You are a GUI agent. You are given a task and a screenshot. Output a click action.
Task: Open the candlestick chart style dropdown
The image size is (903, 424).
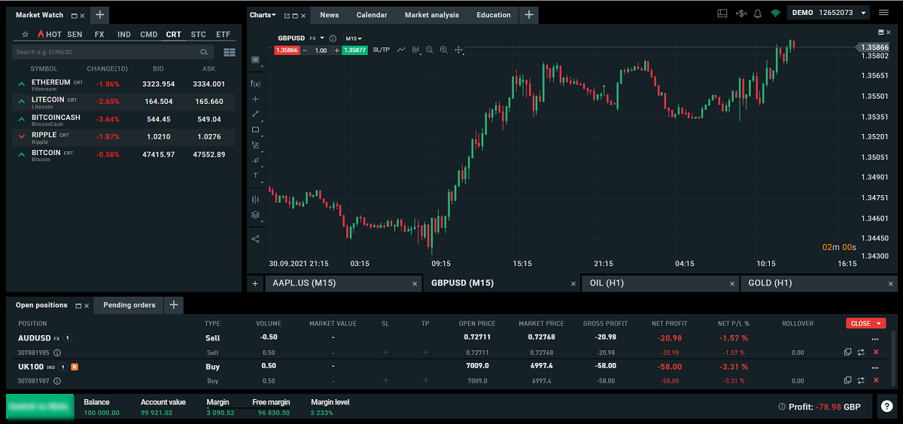[x=416, y=50]
